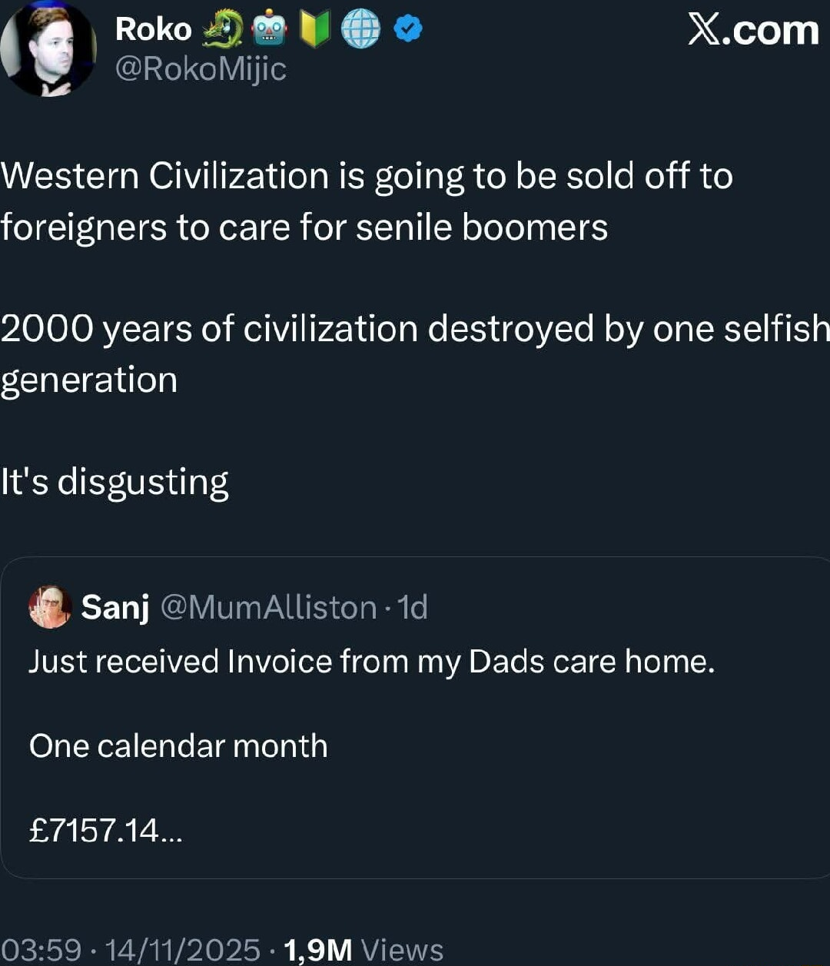Open Sanj's display name in quote
Viewport: 830px width, 966px height.
click(x=115, y=607)
